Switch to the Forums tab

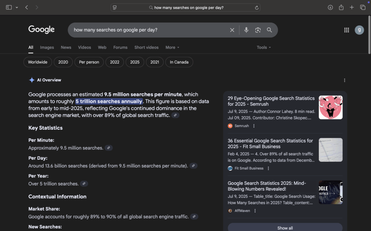(120, 47)
